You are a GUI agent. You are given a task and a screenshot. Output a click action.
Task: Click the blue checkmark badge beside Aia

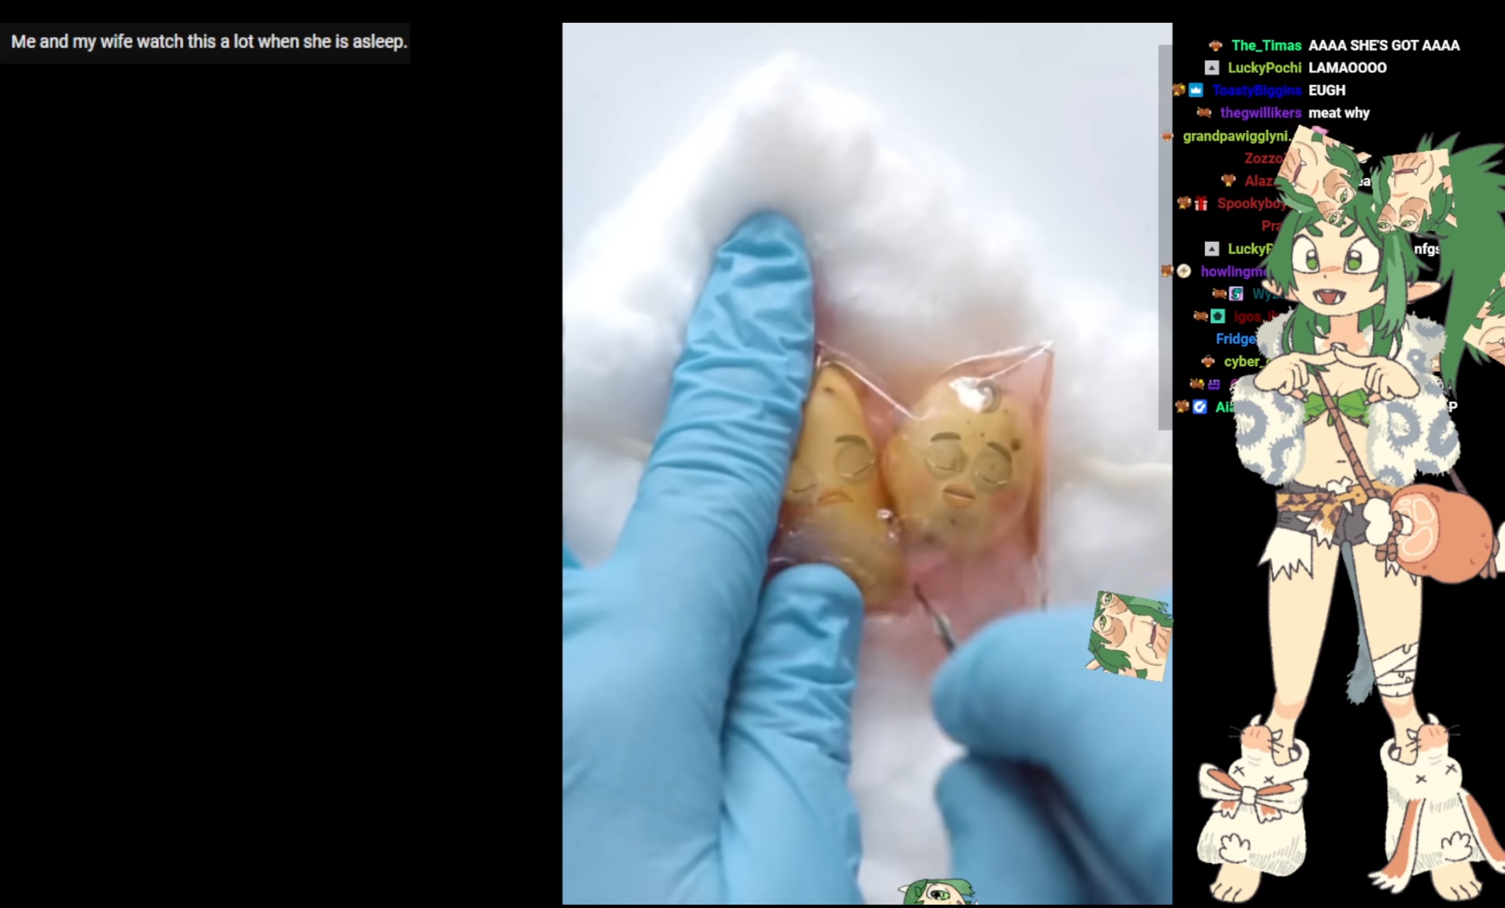(x=1199, y=407)
